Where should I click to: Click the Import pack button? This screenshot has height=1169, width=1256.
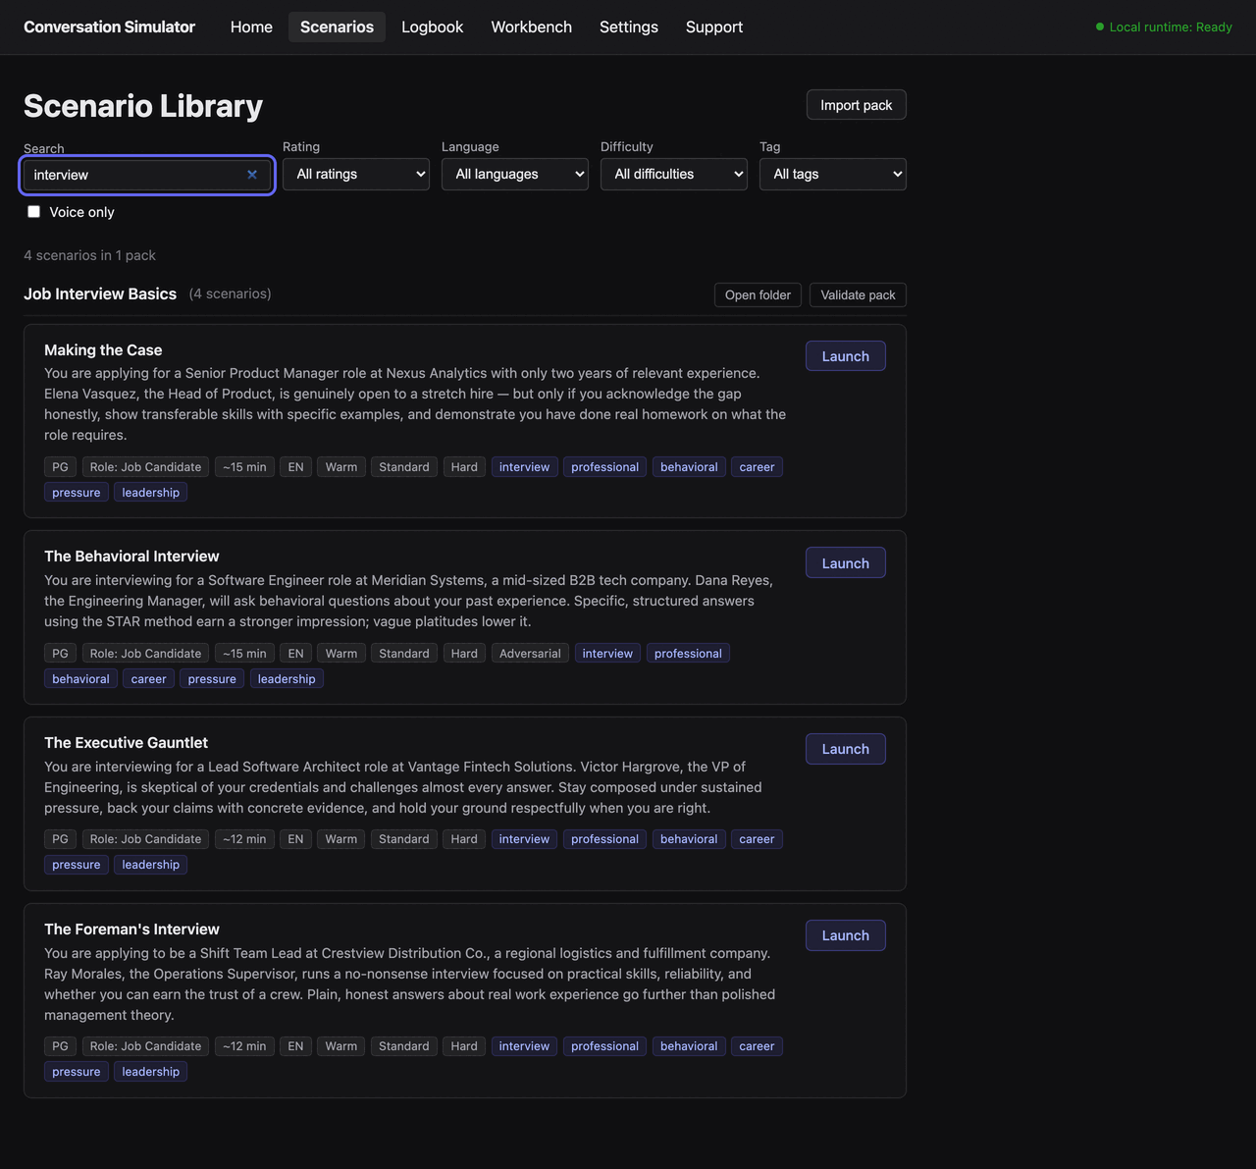(x=857, y=105)
